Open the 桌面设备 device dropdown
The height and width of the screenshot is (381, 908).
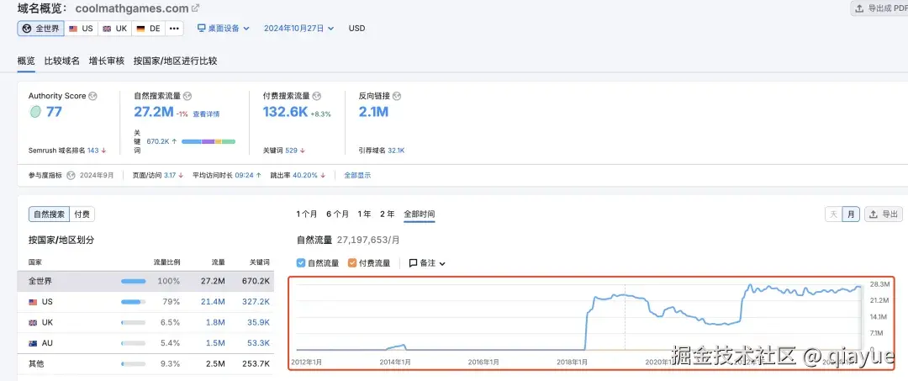click(224, 28)
